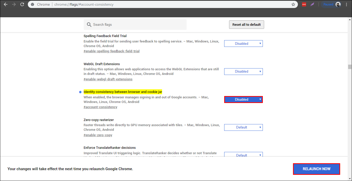
Task: Open the Enforce TranslateRanker decisions dropdown
Action: coord(244,155)
